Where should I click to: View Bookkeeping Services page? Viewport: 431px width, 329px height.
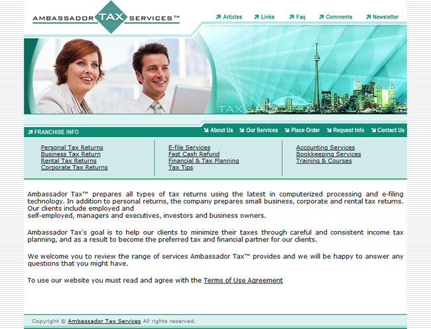[328, 154]
